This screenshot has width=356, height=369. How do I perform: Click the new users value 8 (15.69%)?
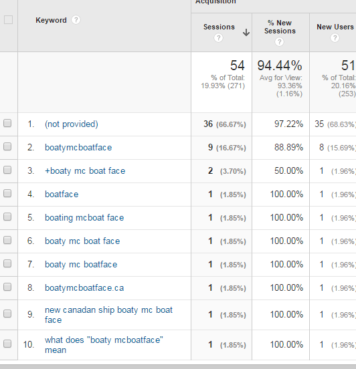coord(337,148)
